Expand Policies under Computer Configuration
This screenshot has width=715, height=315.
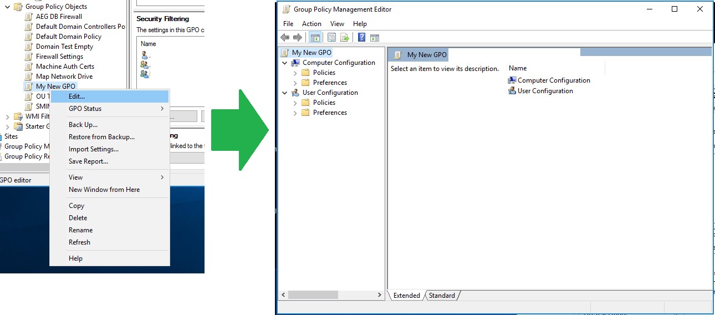pos(295,73)
